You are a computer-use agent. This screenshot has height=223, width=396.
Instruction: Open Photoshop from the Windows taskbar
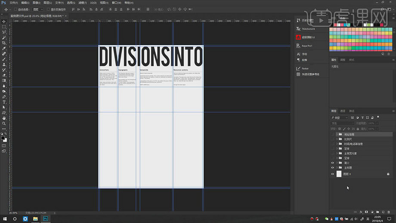(x=45, y=219)
